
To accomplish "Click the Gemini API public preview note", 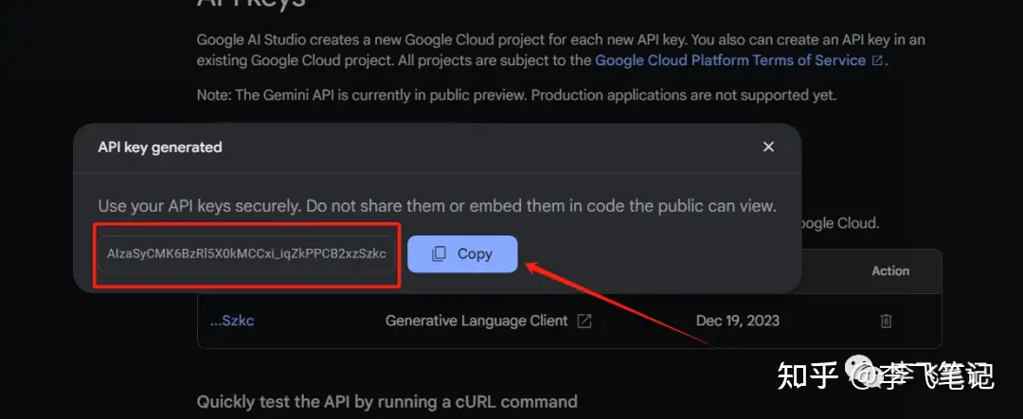I will pyautogui.click(x=516, y=95).
